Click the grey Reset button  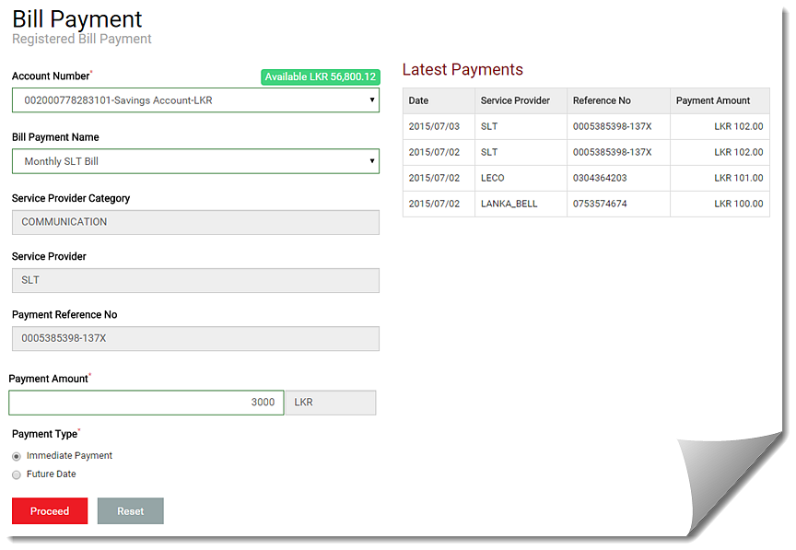tap(131, 511)
